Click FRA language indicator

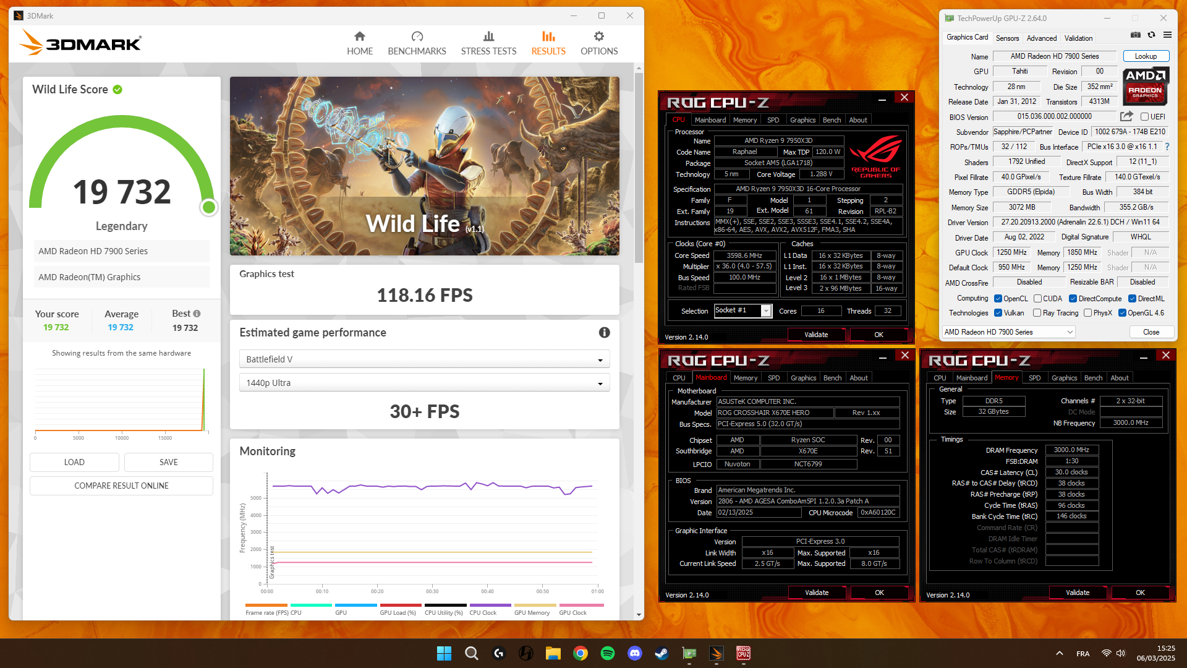point(1083,654)
